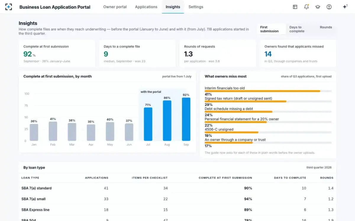Open the user account icon

pos(329,7)
